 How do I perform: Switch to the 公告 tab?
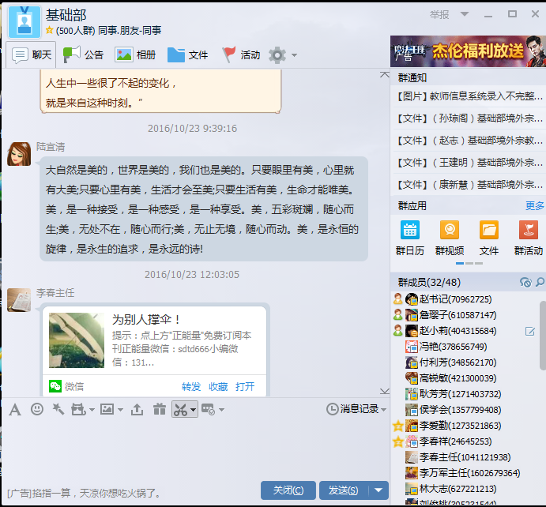(x=84, y=54)
